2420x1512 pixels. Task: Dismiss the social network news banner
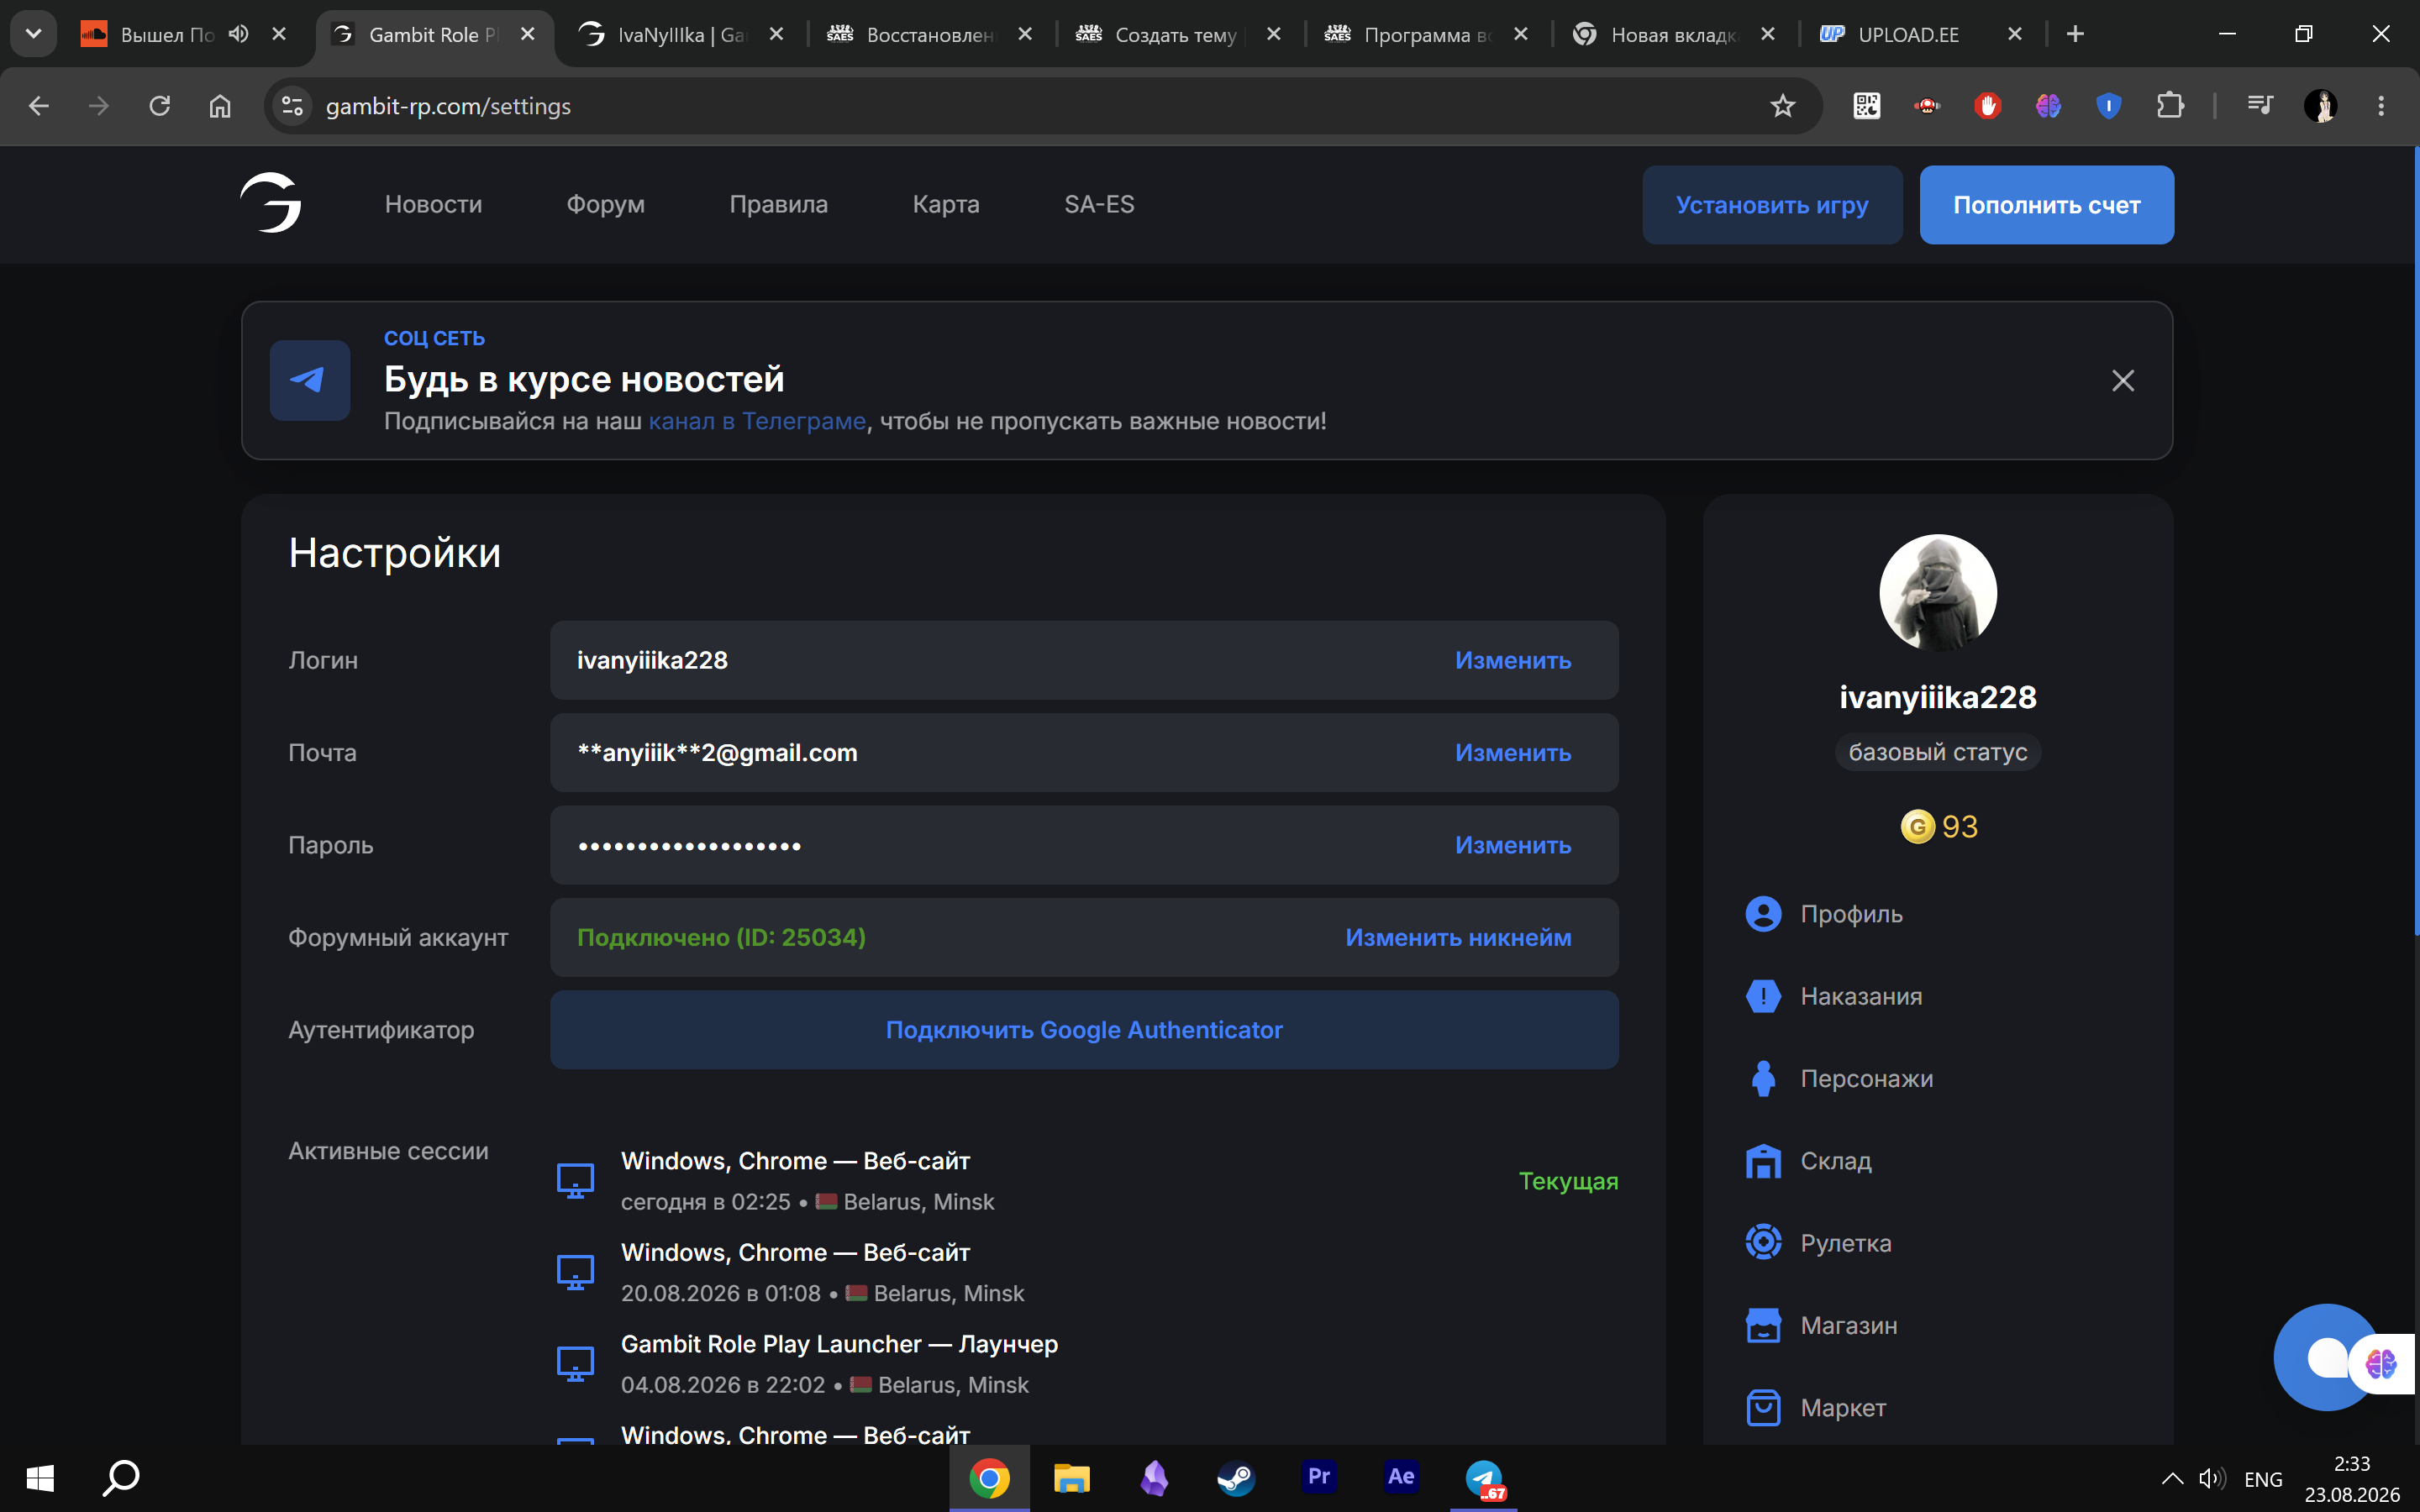2122,380
